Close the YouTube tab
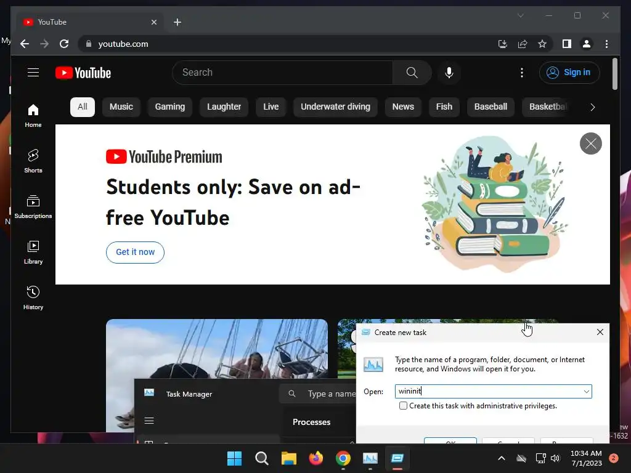 (153, 22)
